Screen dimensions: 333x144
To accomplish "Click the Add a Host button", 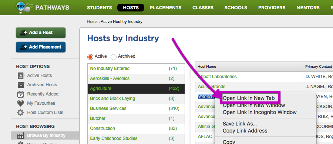I will pyautogui.click(x=41, y=33).
